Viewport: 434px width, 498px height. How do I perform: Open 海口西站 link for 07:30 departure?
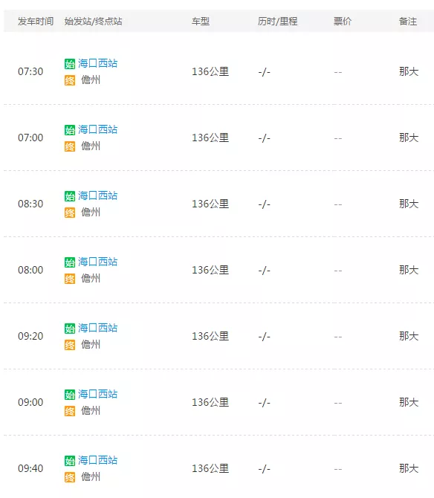pyautogui.click(x=98, y=63)
